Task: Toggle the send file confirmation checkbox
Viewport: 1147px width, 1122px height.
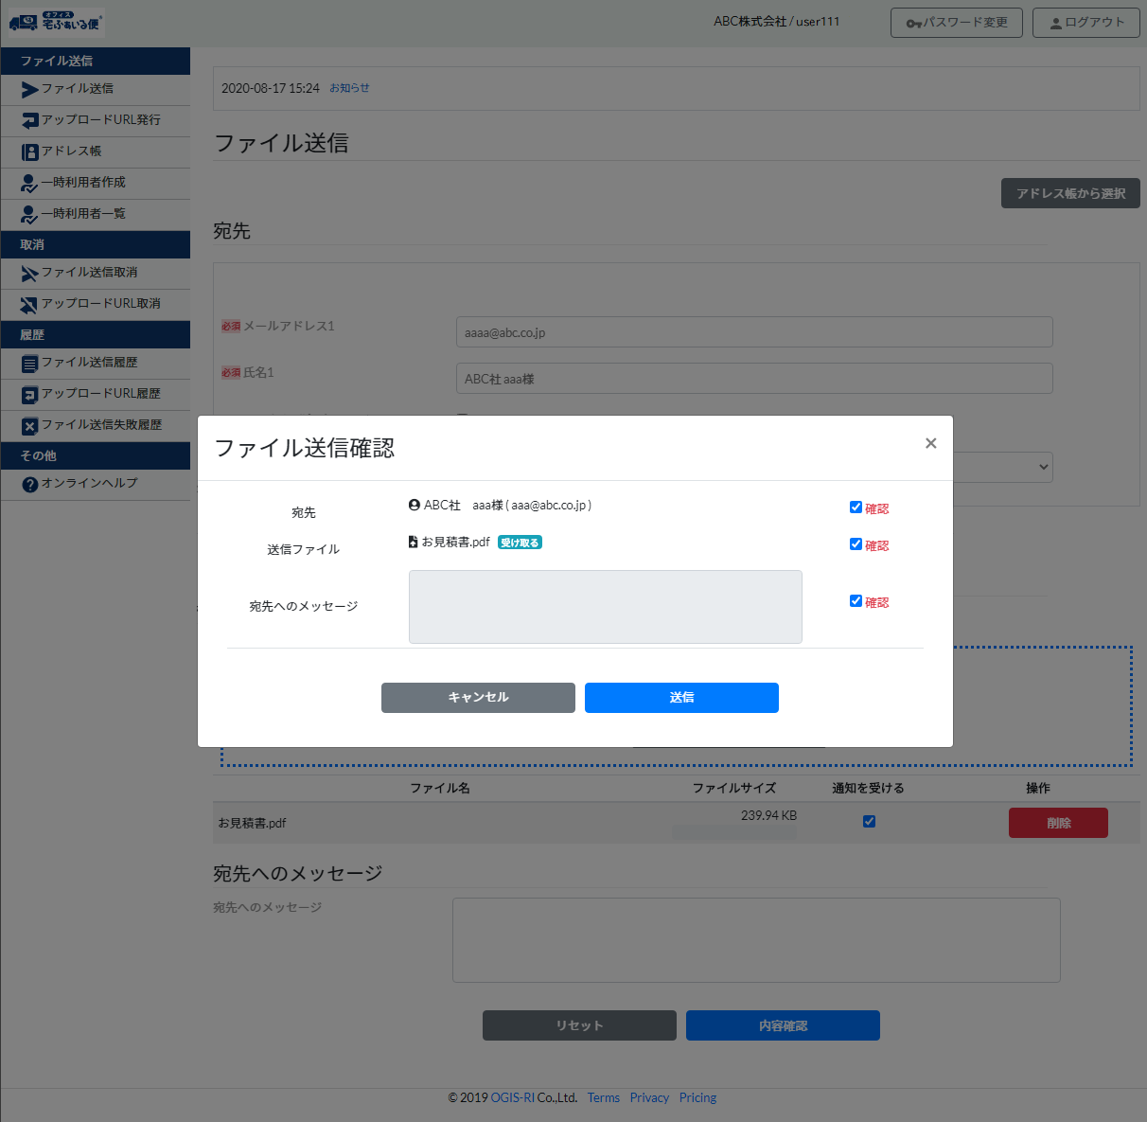Action: click(x=856, y=544)
